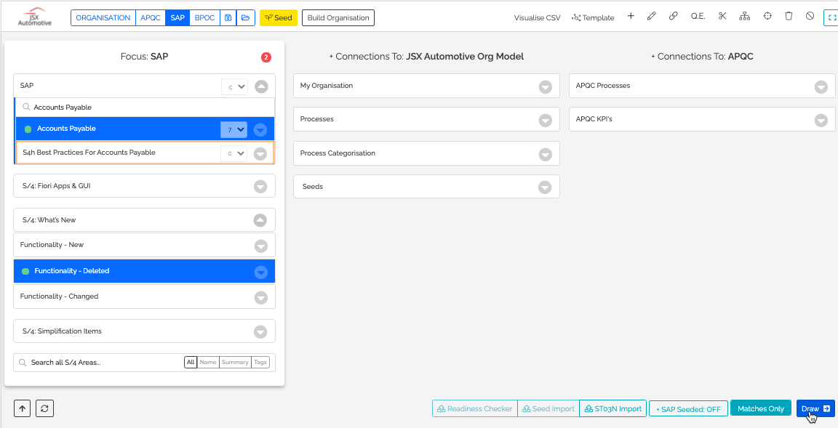The width and height of the screenshot is (838, 428).
Task: Select the Summary search filter
Action: (x=235, y=363)
